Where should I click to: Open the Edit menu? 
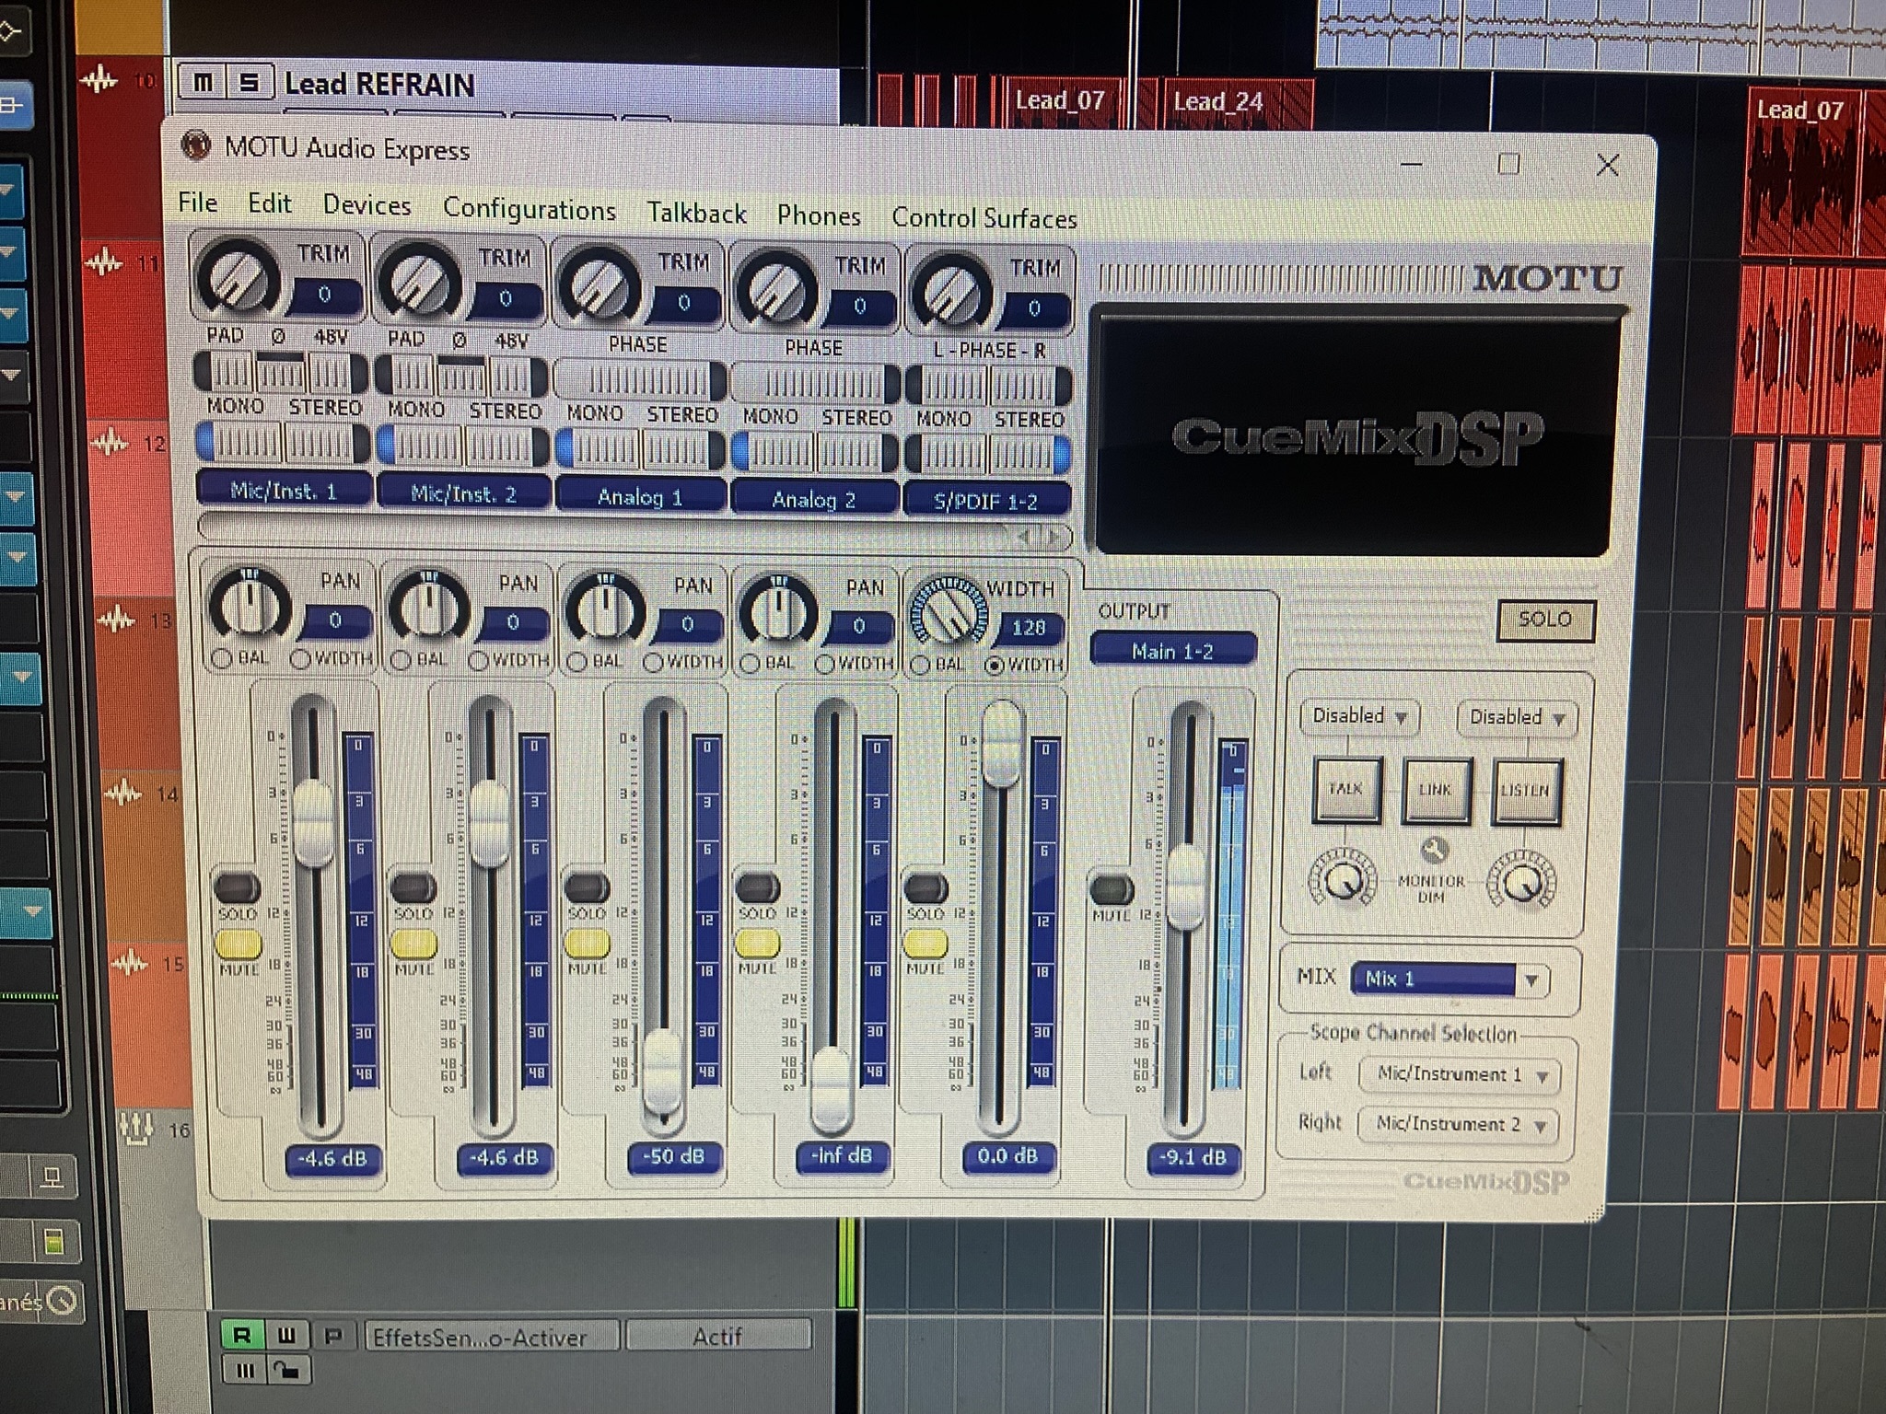270,203
